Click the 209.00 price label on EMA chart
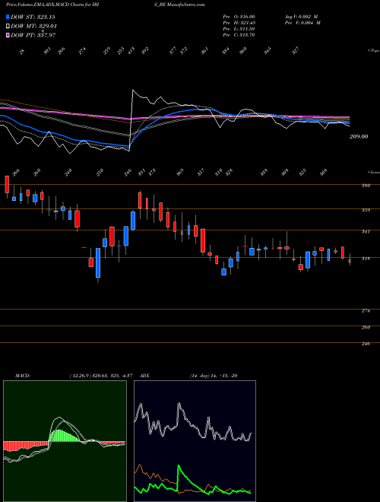Image resolution: width=380 pixels, height=502 pixels. [359, 137]
